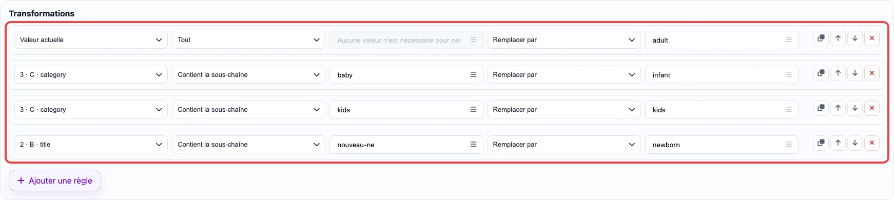The height and width of the screenshot is (200, 894).
Task: Move the 'infant' rule down
Action: [x=855, y=73]
